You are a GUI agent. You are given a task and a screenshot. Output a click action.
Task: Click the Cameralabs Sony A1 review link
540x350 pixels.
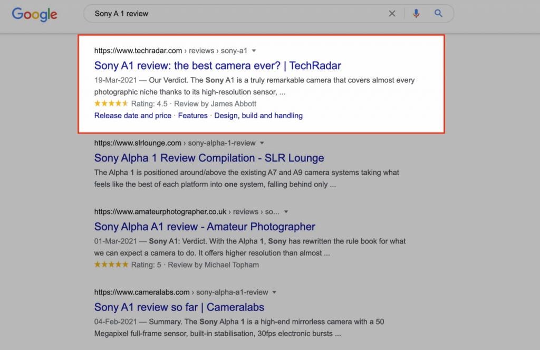179,307
